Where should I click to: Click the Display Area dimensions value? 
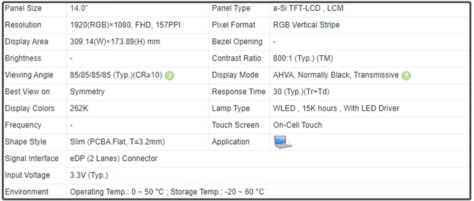[115, 42]
